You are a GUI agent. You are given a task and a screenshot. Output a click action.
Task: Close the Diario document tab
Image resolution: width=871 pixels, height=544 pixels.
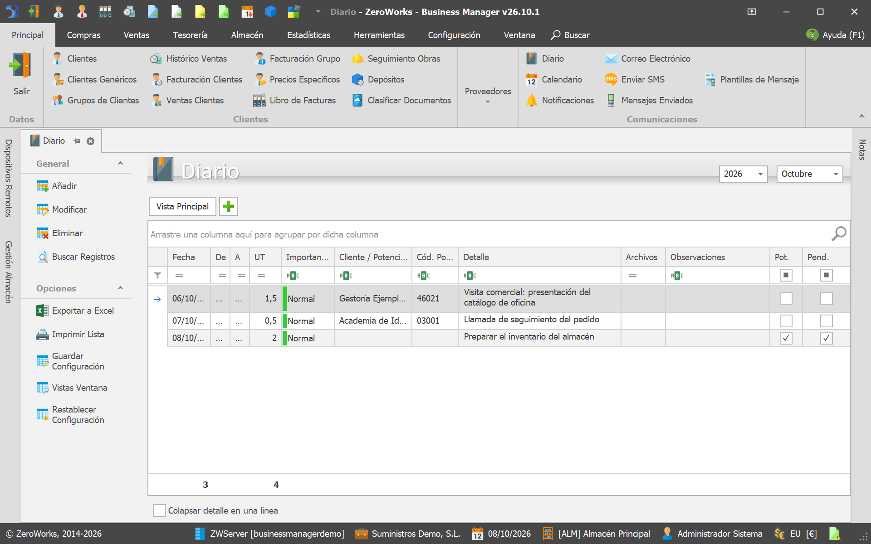point(91,141)
